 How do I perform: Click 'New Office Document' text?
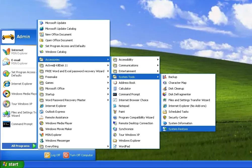pos(58,34)
